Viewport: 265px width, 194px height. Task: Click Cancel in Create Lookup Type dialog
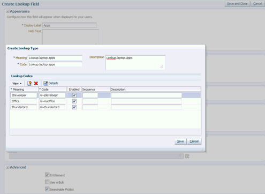click(194, 141)
